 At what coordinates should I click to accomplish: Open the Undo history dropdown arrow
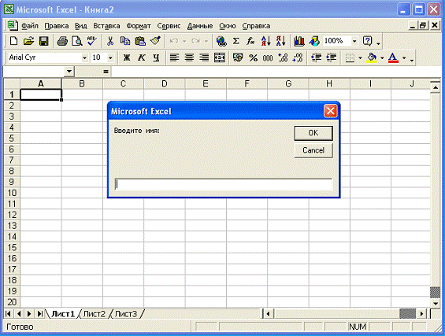pos(184,42)
